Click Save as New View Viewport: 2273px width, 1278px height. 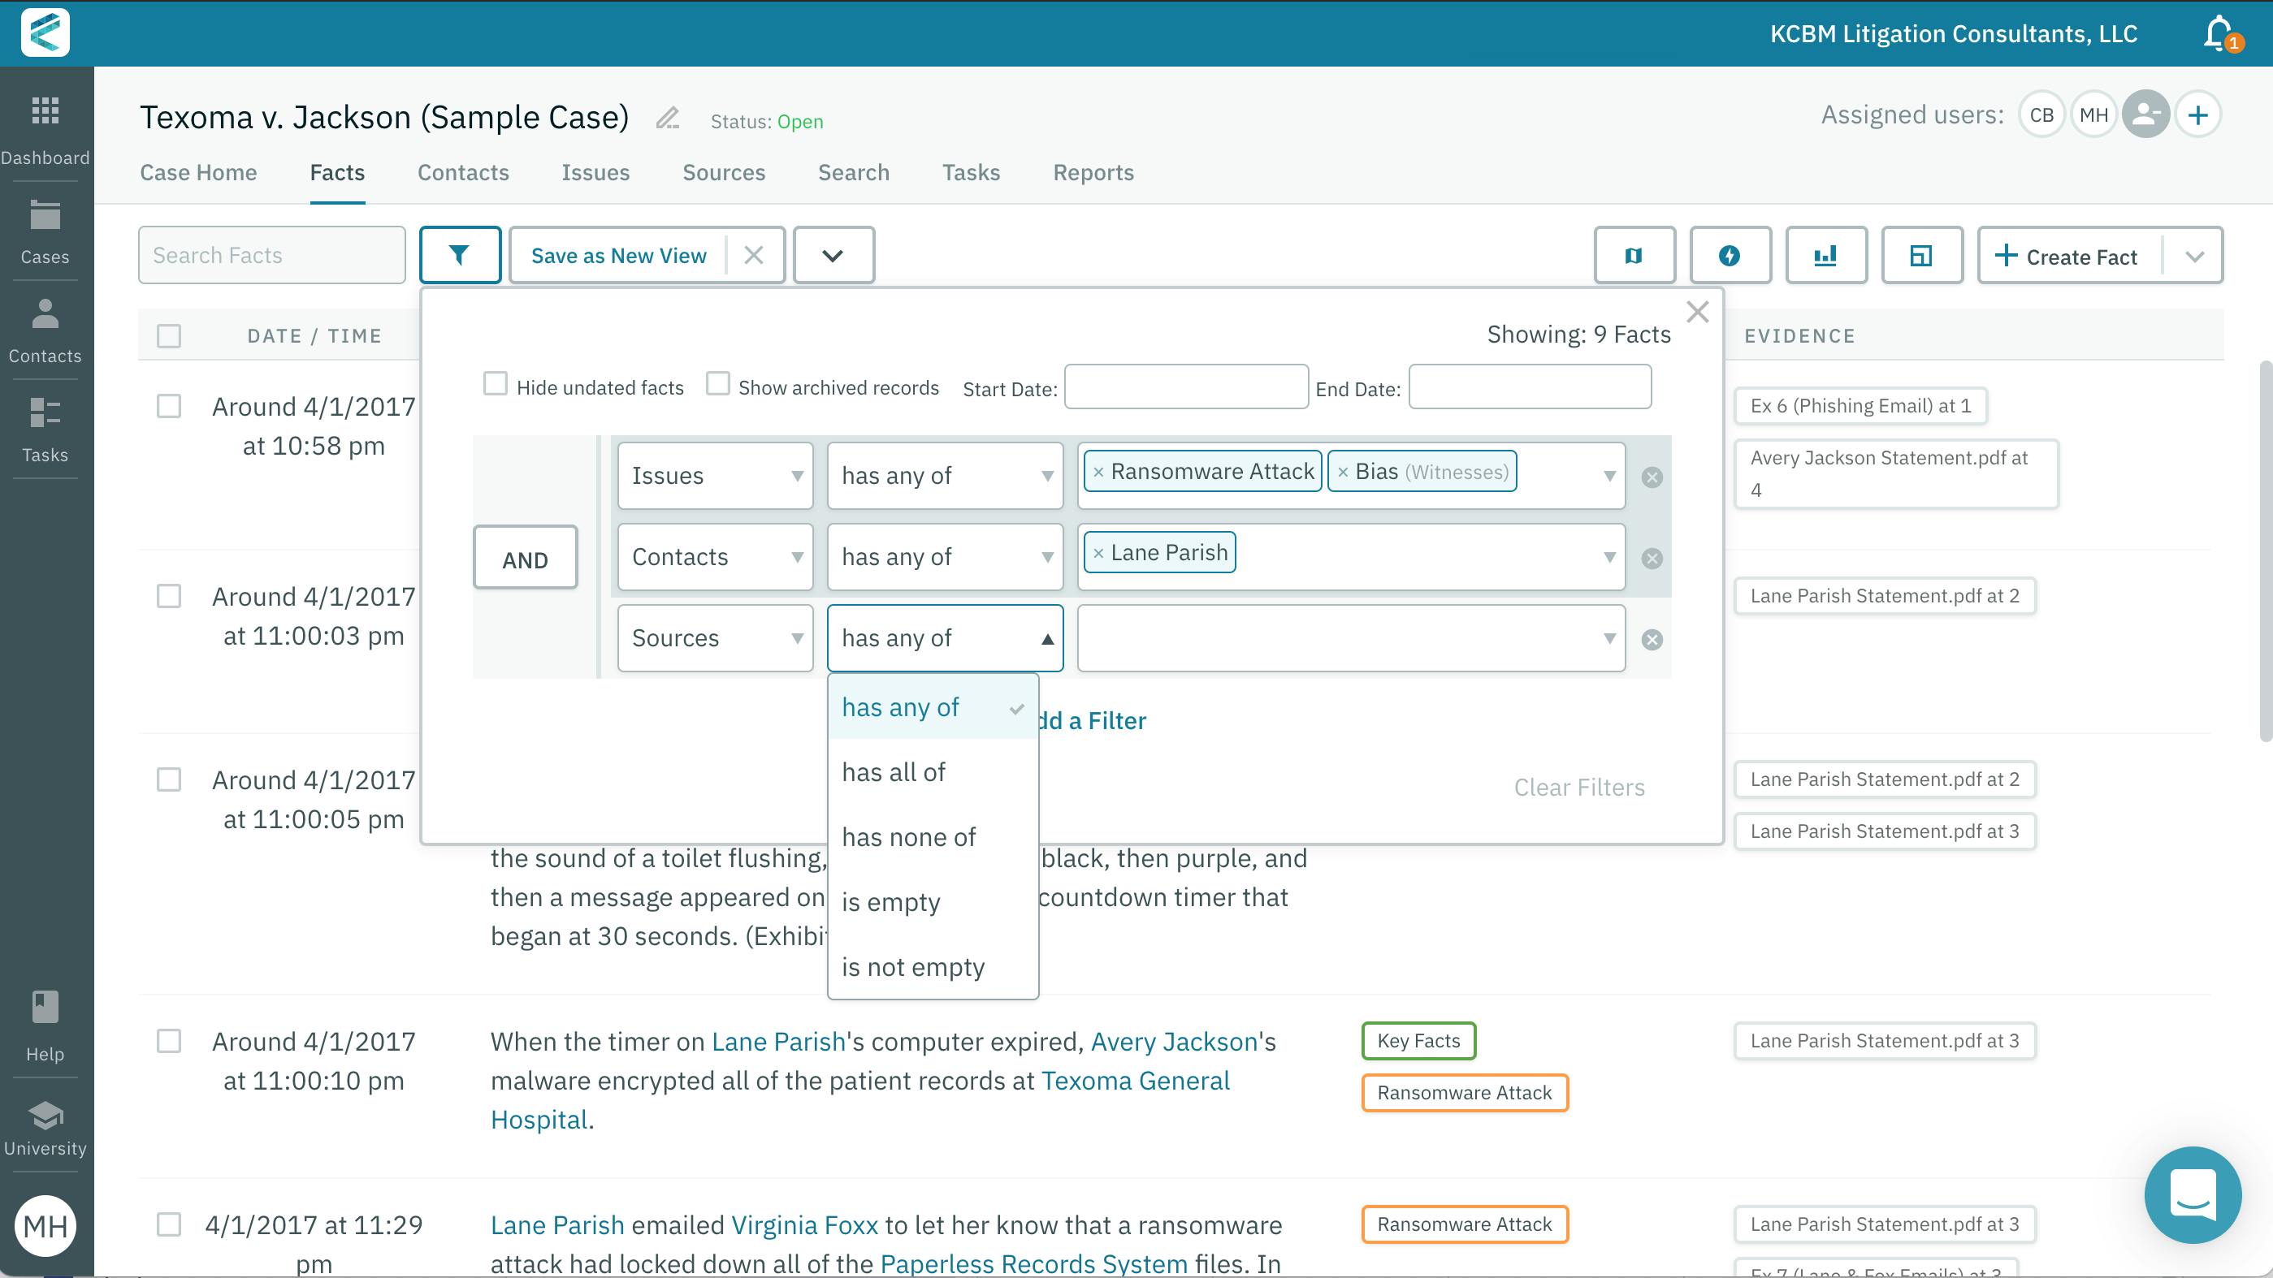click(x=617, y=255)
